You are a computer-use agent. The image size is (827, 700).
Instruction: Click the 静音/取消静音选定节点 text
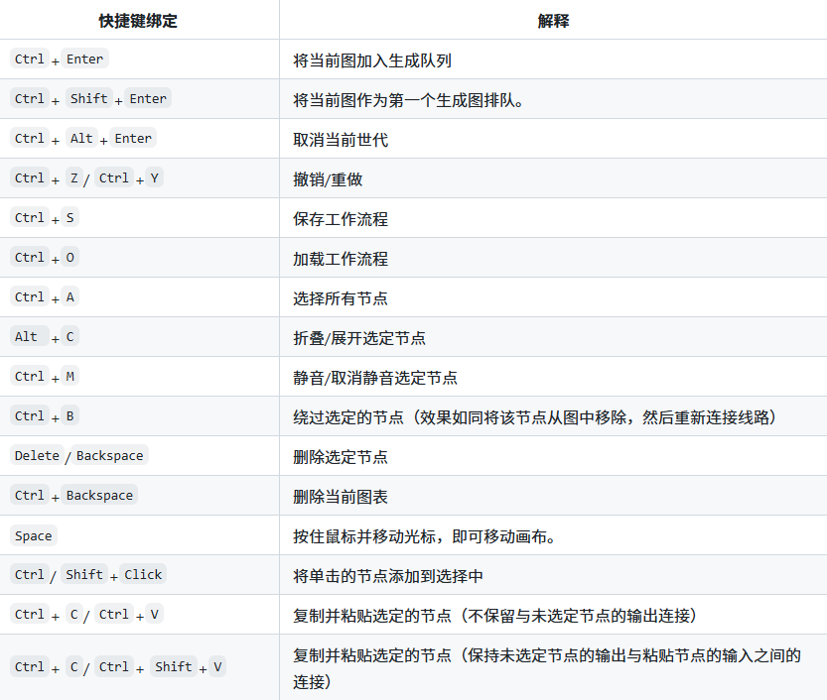click(x=375, y=378)
